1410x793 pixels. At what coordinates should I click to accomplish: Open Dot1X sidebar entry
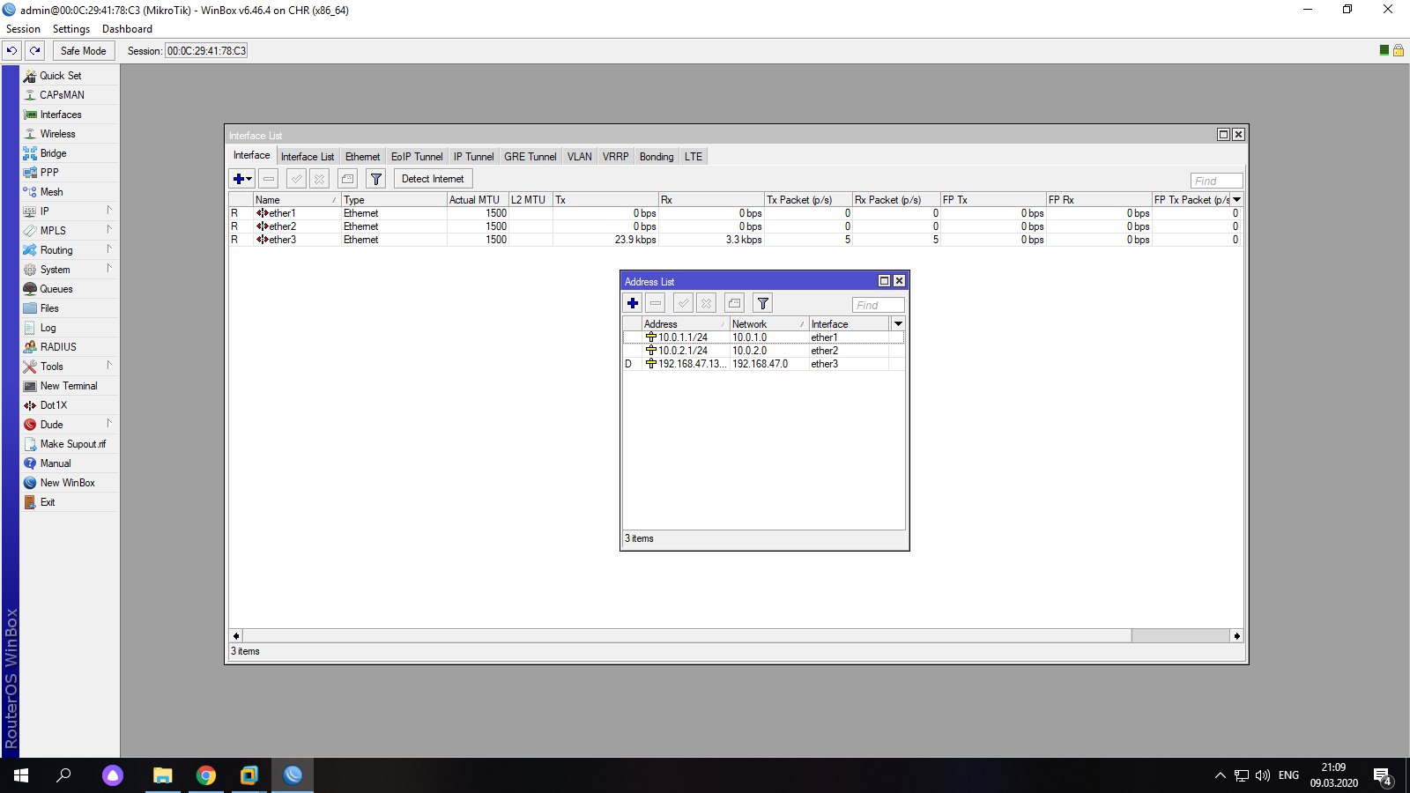point(70,405)
